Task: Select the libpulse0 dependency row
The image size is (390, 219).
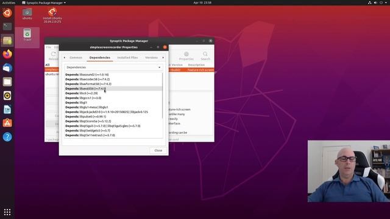Action: tap(113, 116)
